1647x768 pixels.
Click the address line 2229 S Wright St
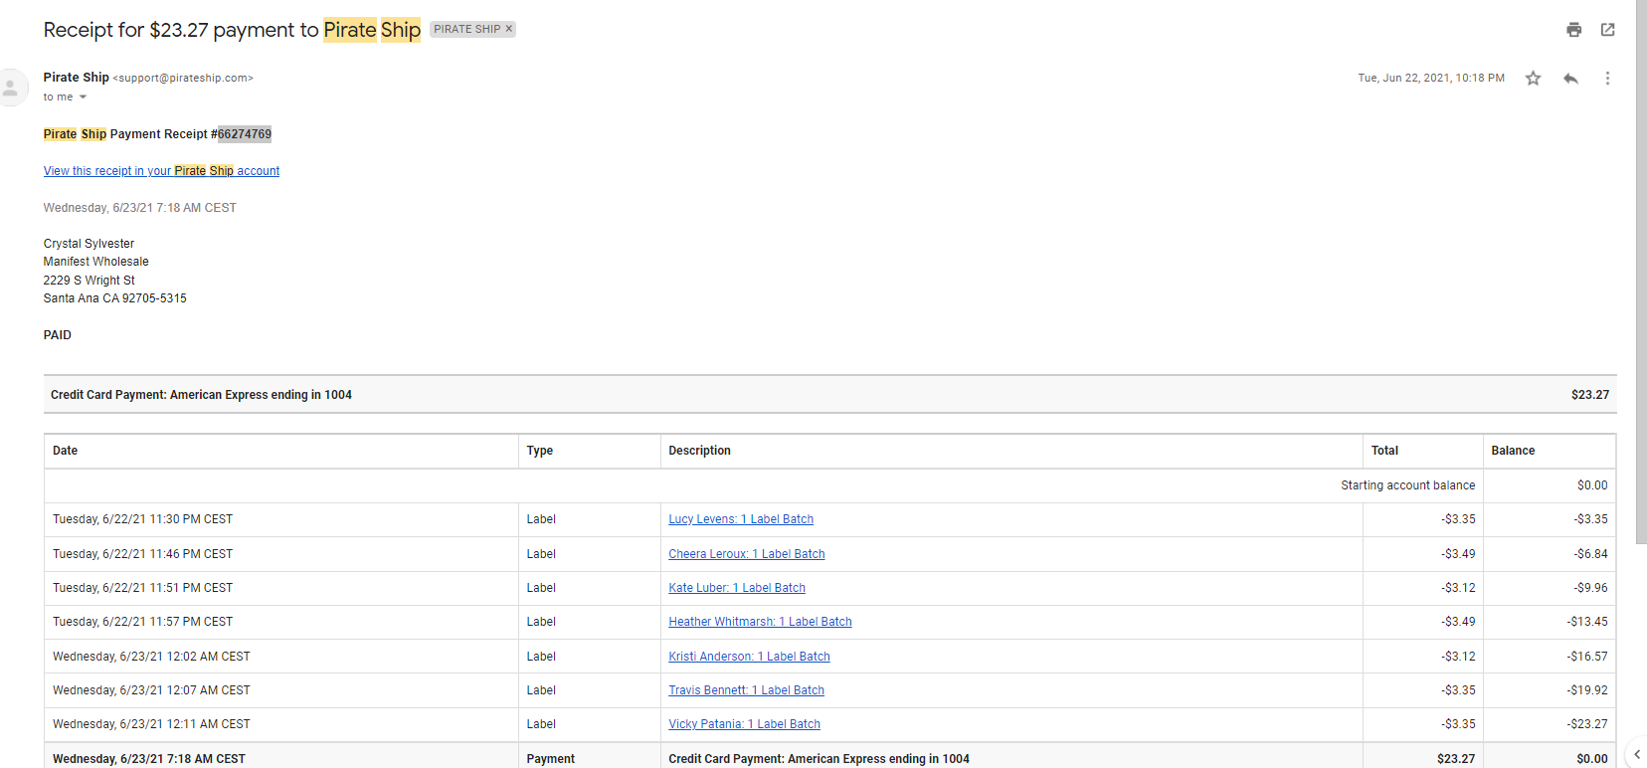[89, 281]
